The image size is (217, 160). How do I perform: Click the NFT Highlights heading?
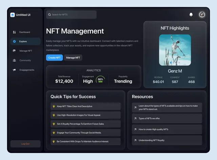175,28
